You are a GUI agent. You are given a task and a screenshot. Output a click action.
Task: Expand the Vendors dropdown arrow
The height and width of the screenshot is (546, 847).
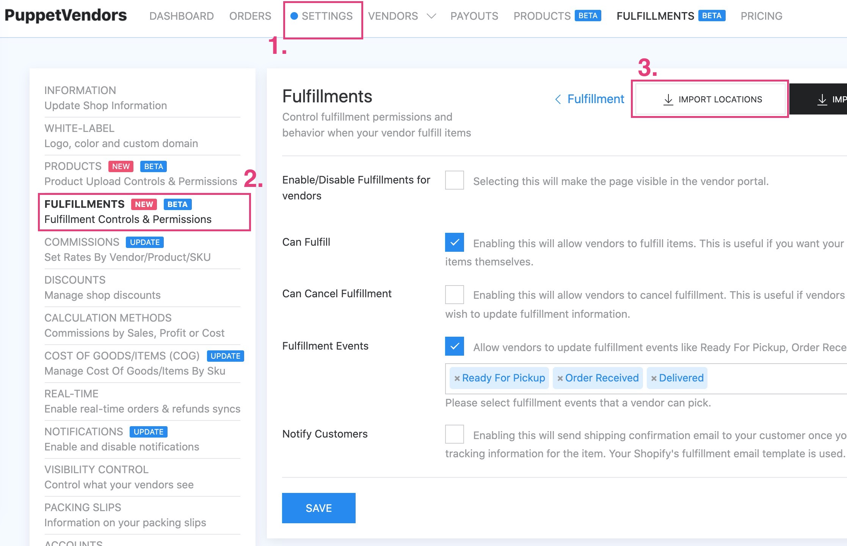click(431, 16)
